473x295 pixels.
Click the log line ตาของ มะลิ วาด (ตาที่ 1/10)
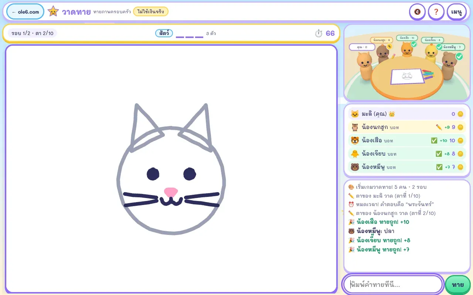coord(384,196)
